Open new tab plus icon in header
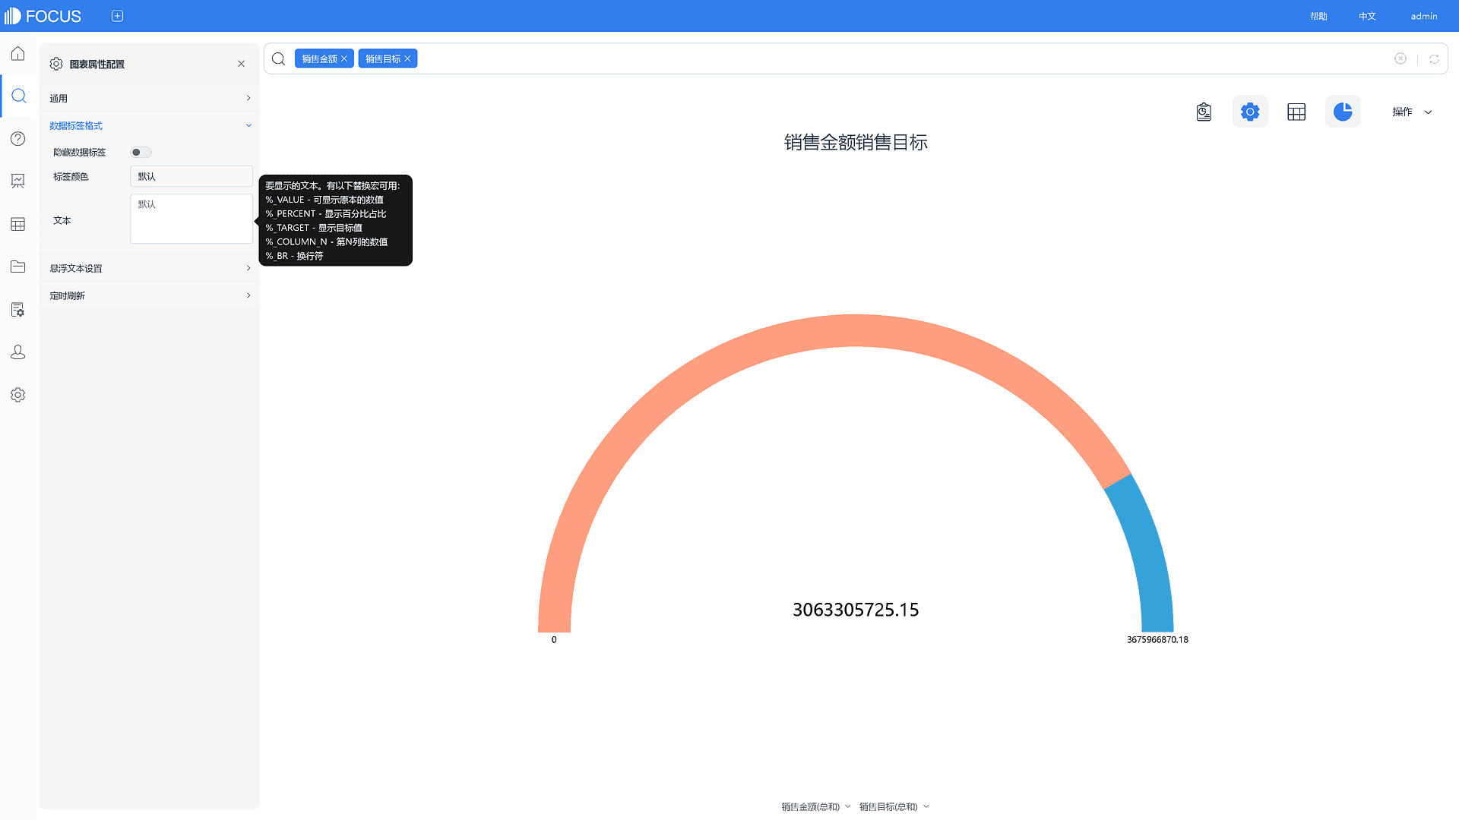1459x820 pixels. point(117,16)
